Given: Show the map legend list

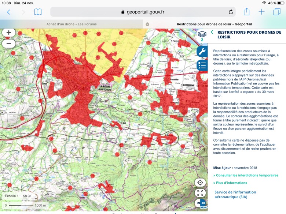Looking at the screenshot, I should pyautogui.click(x=202, y=65).
